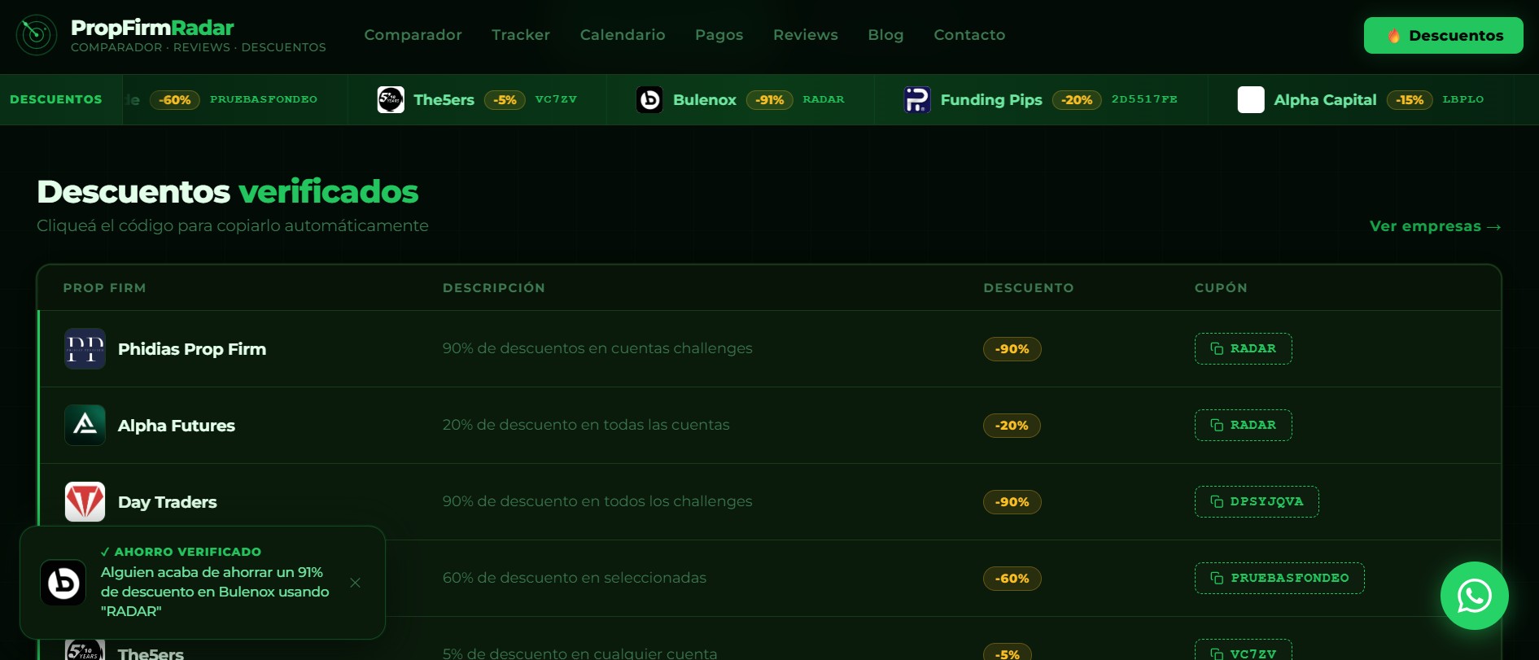
Task: Click the "DESCRIPCIÓN" column header
Action: click(494, 288)
